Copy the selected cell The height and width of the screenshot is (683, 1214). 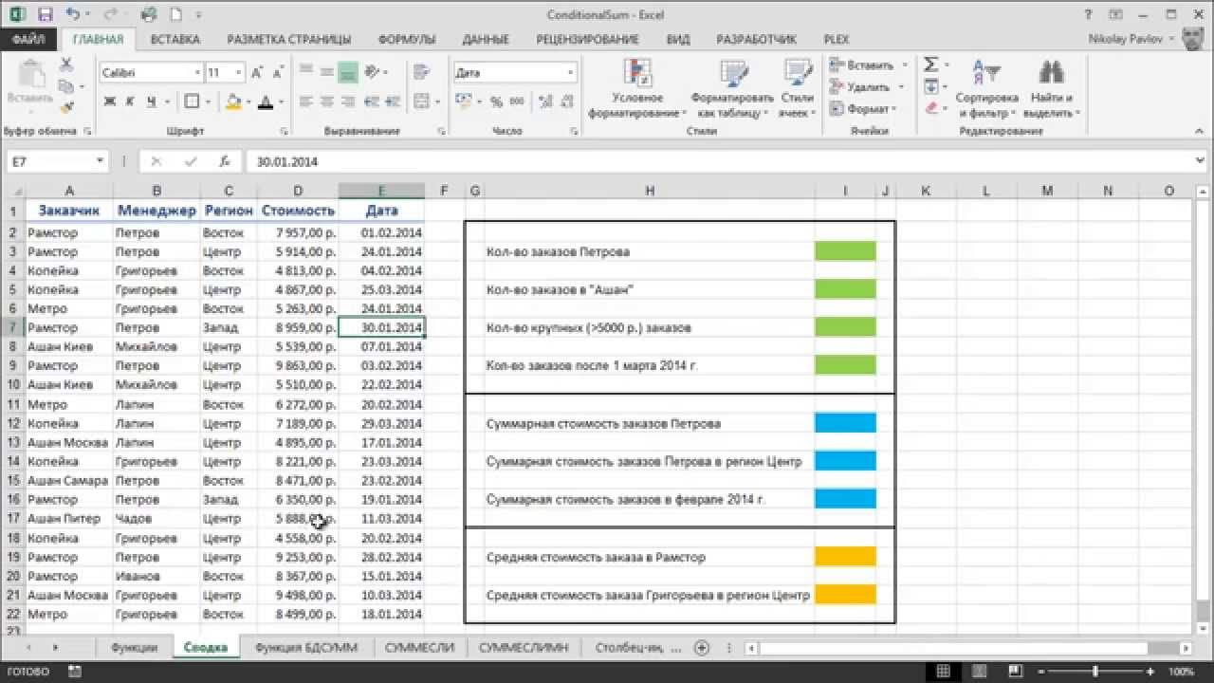[x=66, y=86]
